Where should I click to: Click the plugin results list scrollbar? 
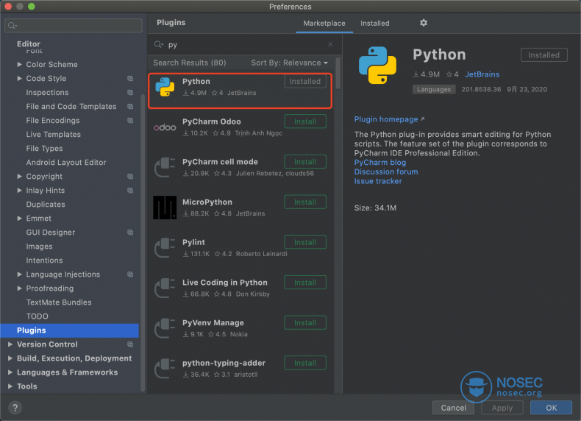tap(338, 73)
